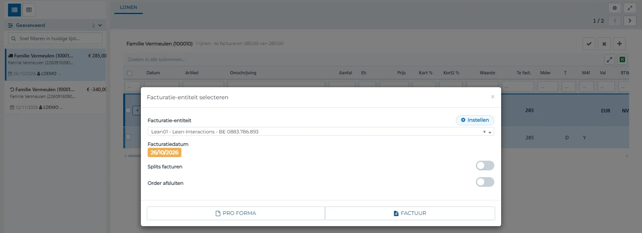This screenshot has height=233, width=642.
Task: Sort by the Prijs column header
Action: [401, 73]
